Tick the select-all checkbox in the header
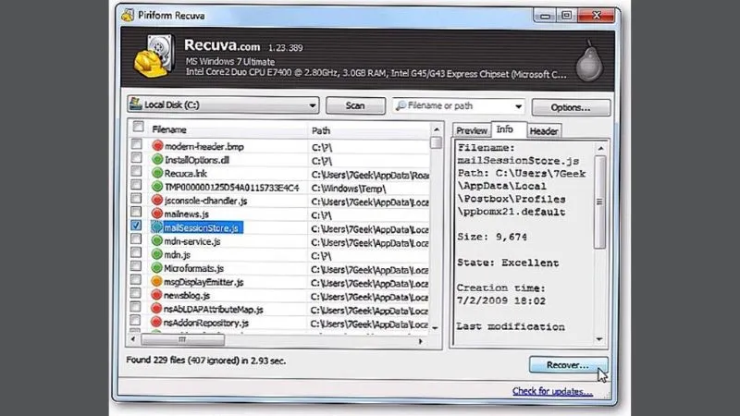This screenshot has width=740, height=416. [x=138, y=127]
